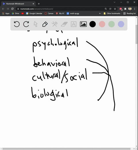Open the crossed tools settings icon
Viewport: 138px width, 150px height.
pyautogui.click(x=55, y=24)
